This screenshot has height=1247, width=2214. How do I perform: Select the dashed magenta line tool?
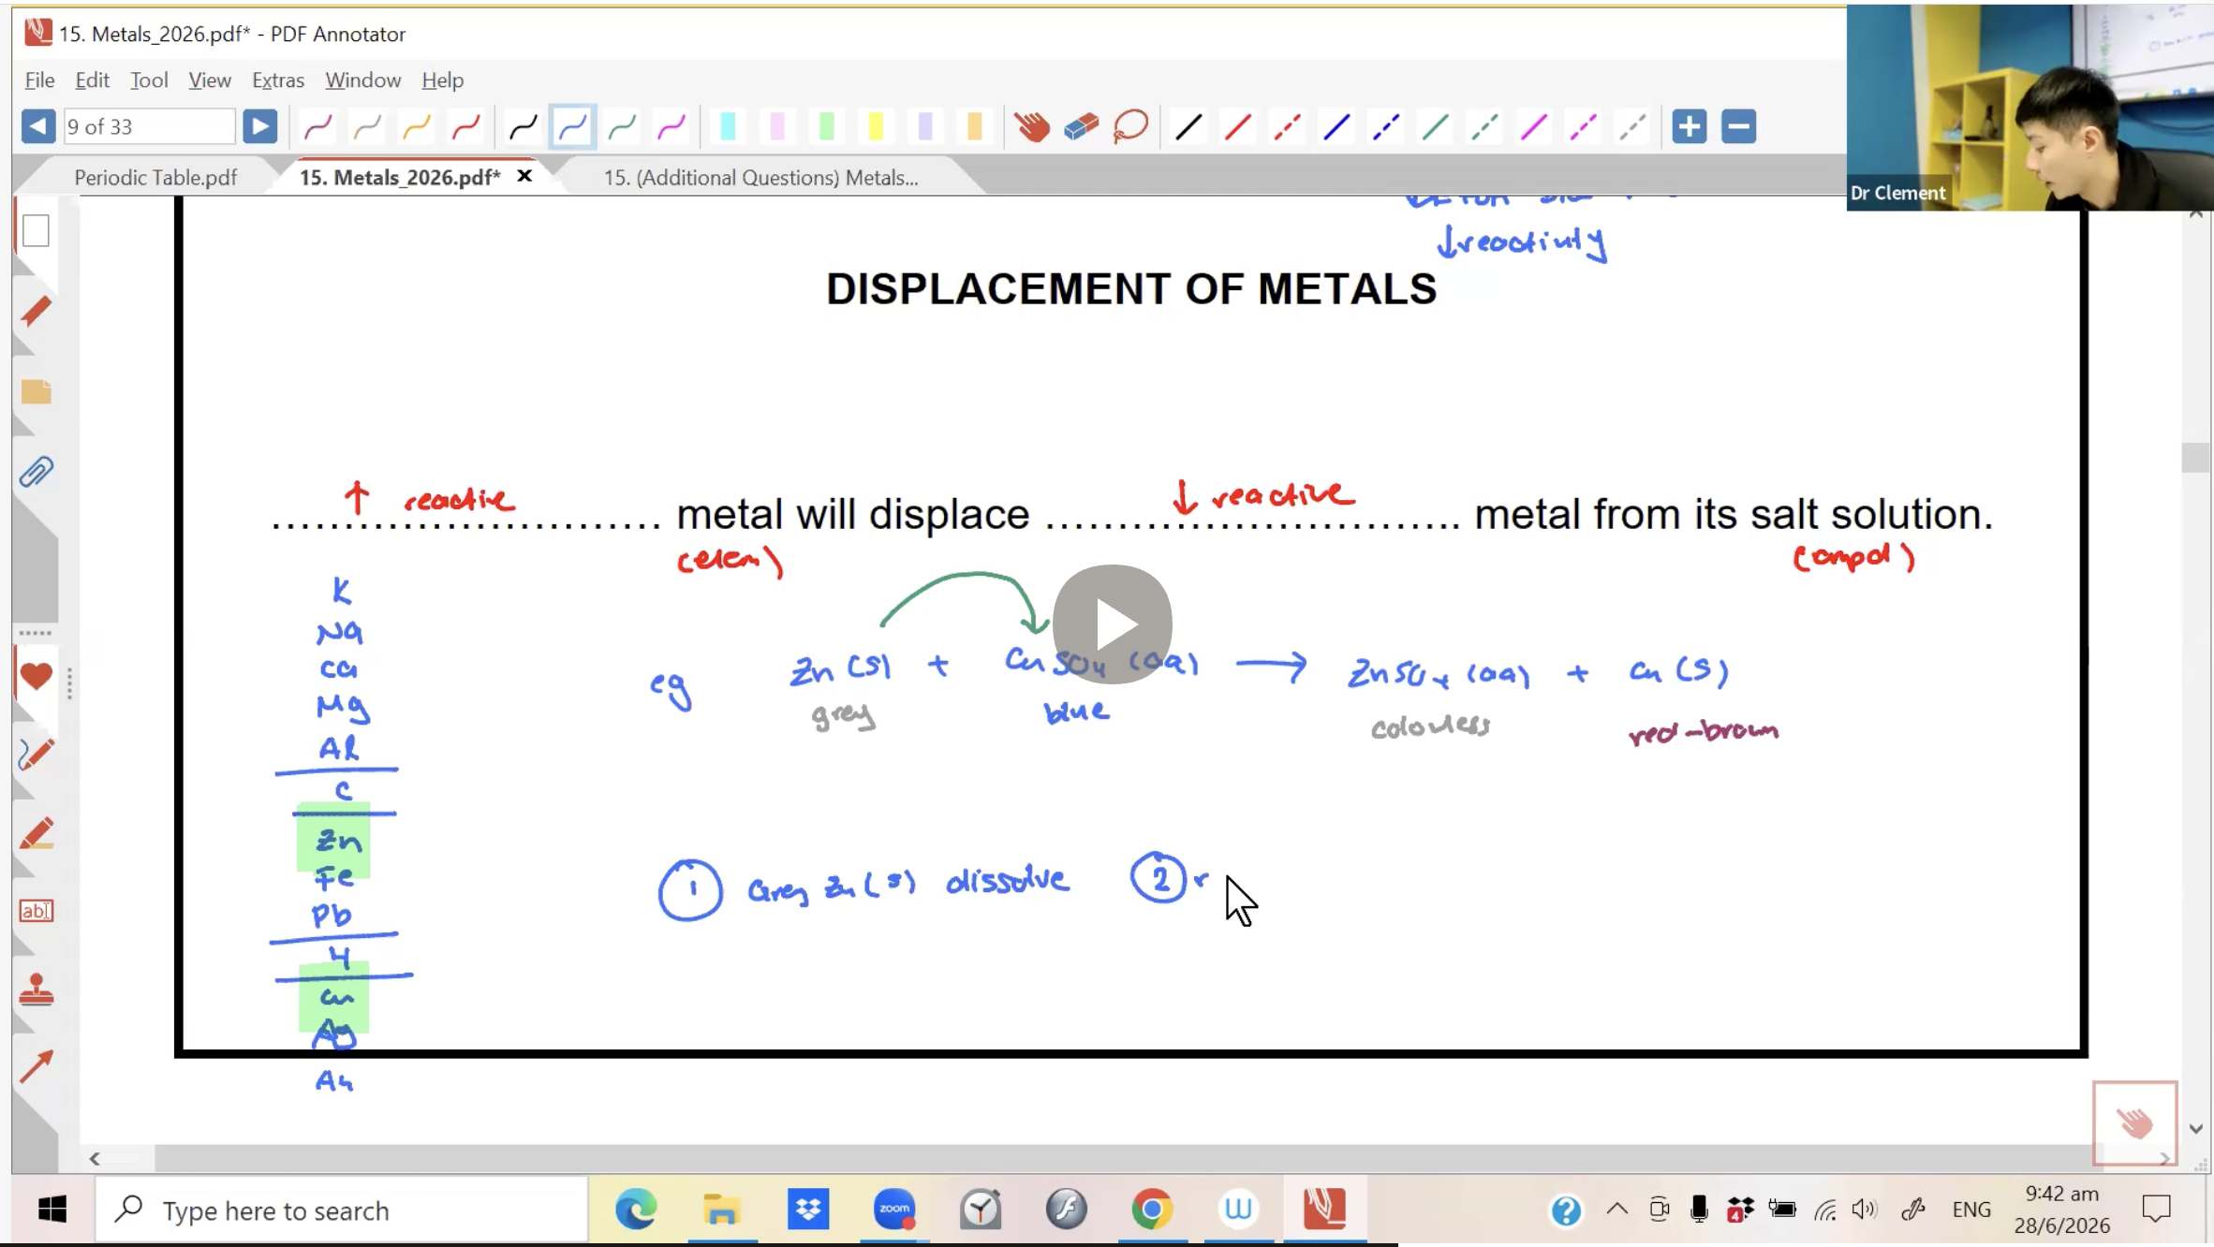[x=1583, y=126]
